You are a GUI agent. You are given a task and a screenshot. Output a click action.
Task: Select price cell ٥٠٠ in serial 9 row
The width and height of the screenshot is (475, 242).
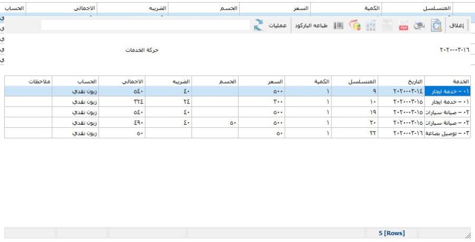261,91
